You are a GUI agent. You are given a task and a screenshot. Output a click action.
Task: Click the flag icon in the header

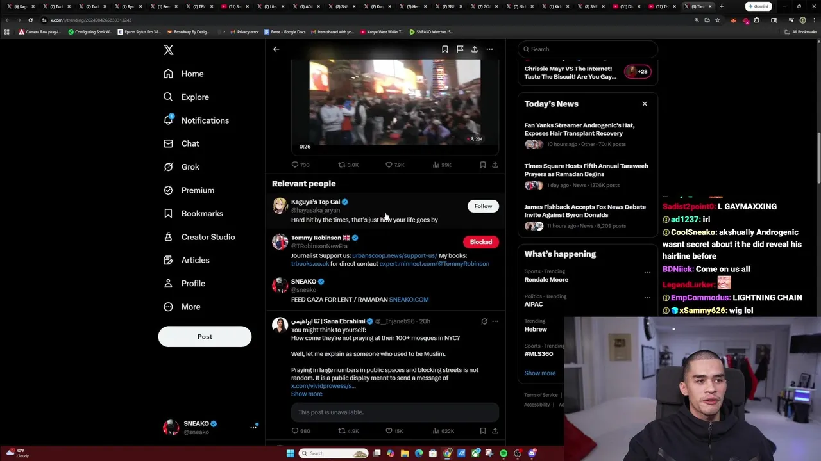point(460,49)
